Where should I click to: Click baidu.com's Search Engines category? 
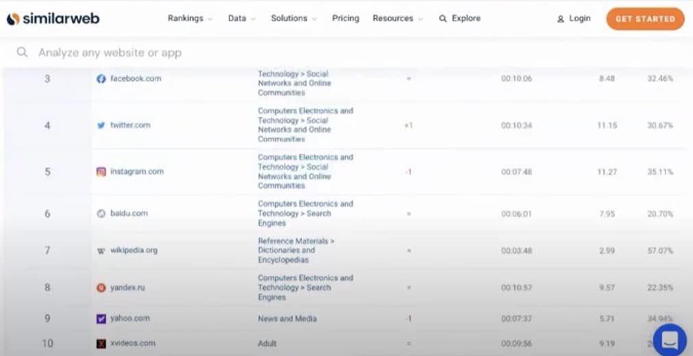tap(305, 214)
